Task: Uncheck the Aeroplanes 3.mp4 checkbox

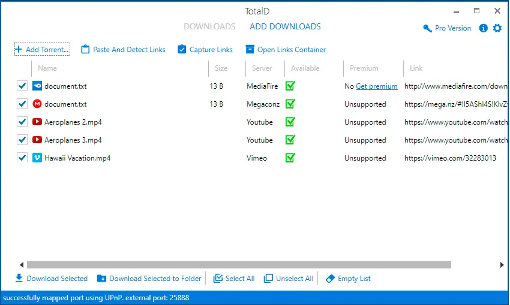Action: tap(22, 140)
